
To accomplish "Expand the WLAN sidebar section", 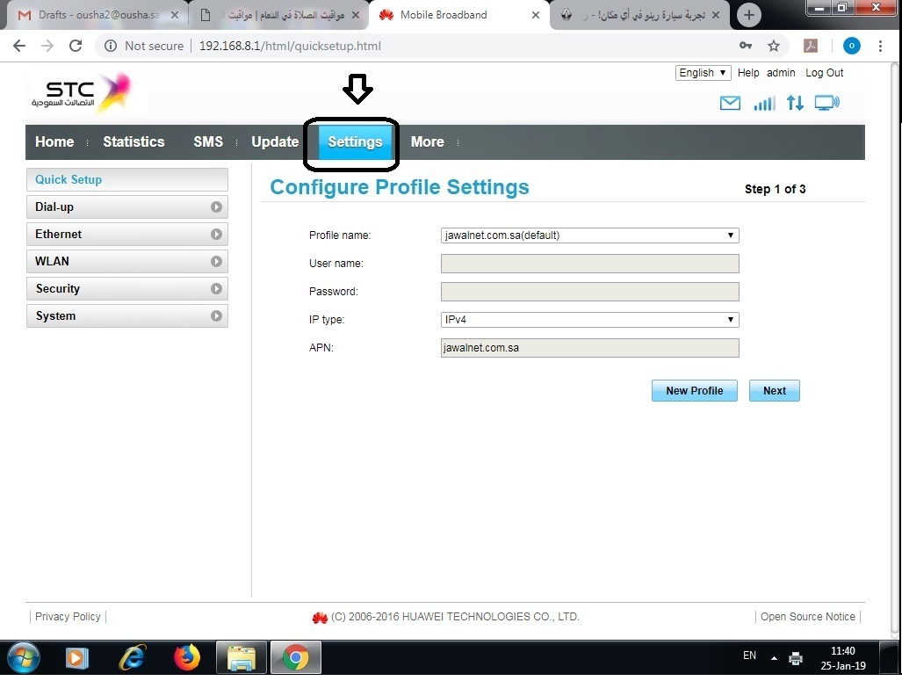I will point(127,262).
